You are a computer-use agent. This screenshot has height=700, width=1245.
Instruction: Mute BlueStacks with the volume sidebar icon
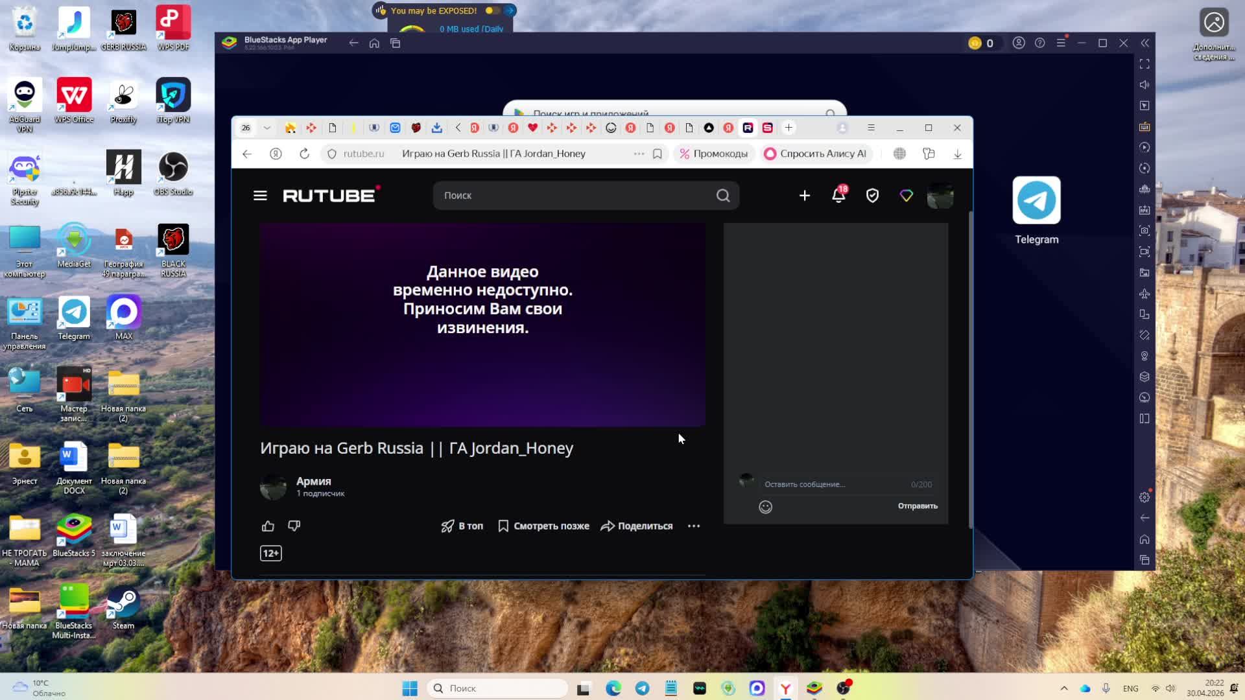(x=1144, y=85)
